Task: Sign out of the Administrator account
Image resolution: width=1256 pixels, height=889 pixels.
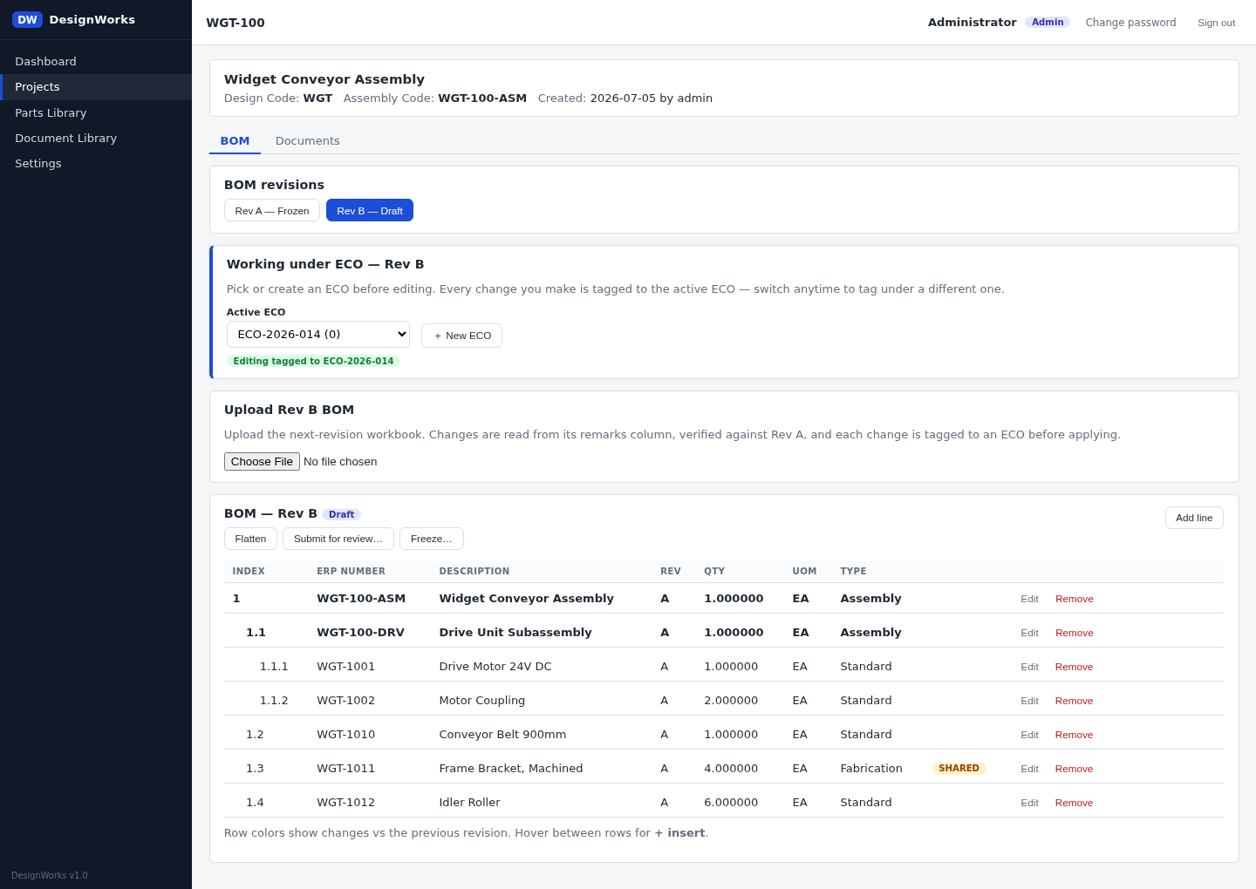Action: pos(1216,23)
